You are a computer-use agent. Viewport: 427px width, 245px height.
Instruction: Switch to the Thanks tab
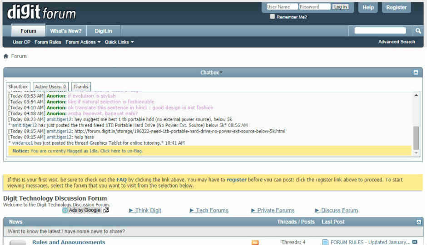click(x=81, y=87)
